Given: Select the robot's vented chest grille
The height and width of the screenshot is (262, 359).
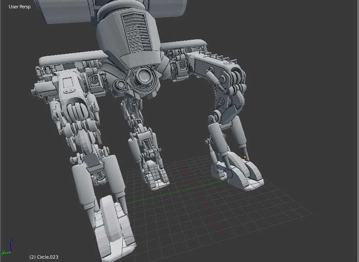Looking at the screenshot, I should [137, 33].
